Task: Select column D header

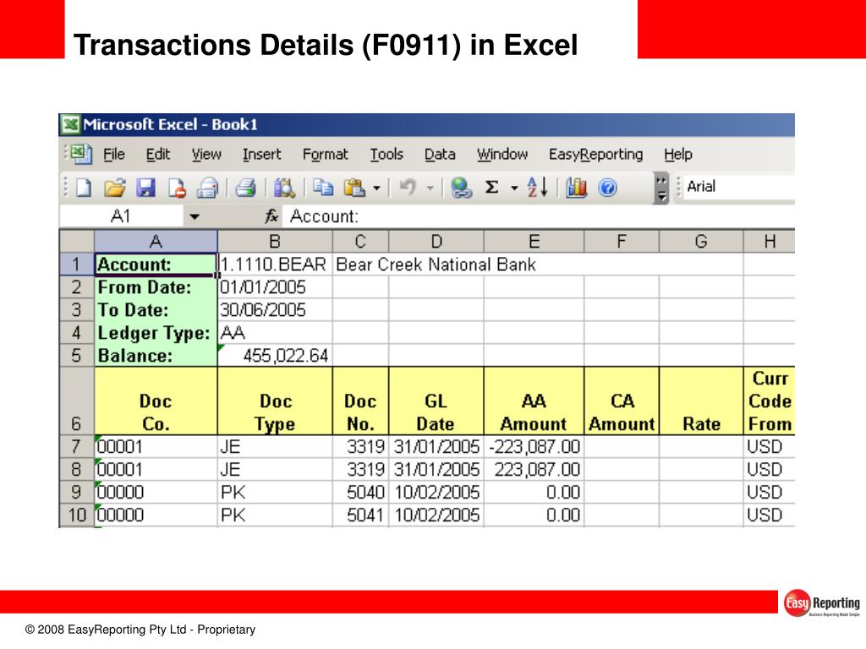Action: point(436,241)
